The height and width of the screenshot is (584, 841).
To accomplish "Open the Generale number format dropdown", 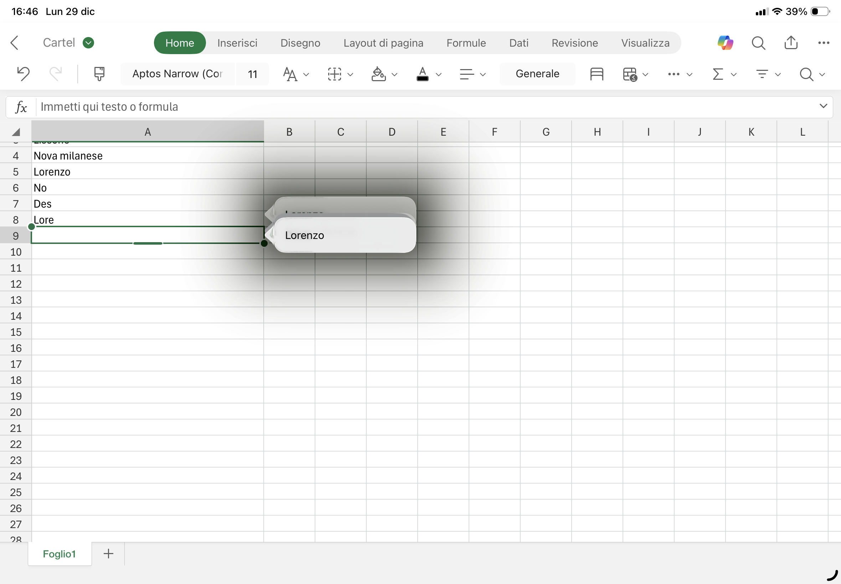I will [537, 74].
